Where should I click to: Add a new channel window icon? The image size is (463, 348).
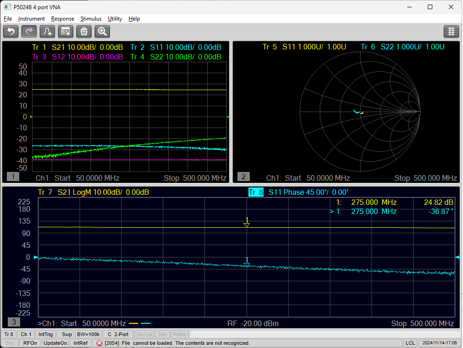coord(65,31)
